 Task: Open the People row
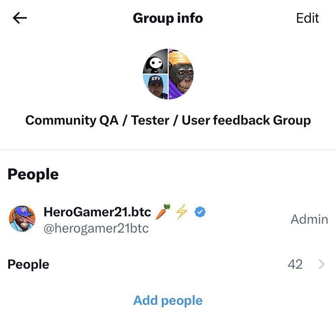point(168,264)
